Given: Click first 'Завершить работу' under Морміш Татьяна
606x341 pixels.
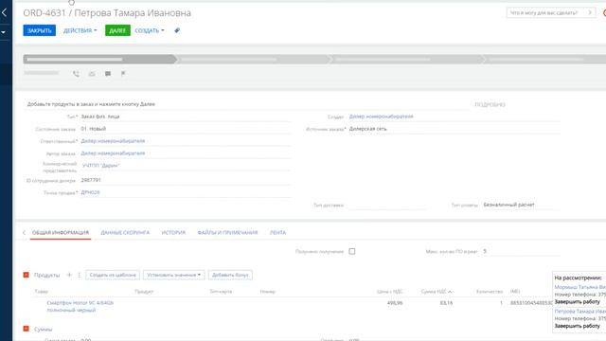Looking at the screenshot, I should (x=577, y=301).
